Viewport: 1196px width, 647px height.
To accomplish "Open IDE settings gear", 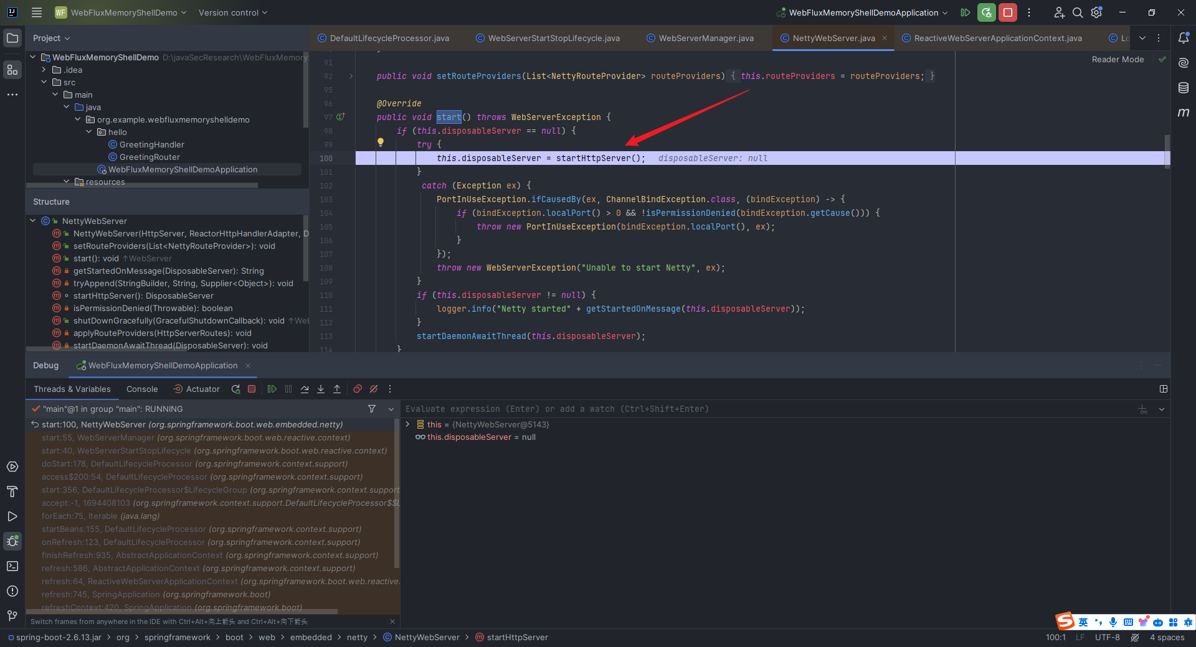I will click(x=1097, y=12).
